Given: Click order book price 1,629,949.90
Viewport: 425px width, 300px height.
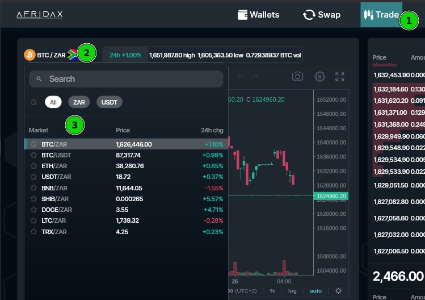Looking at the screenshot, I should tap(392, 136).
